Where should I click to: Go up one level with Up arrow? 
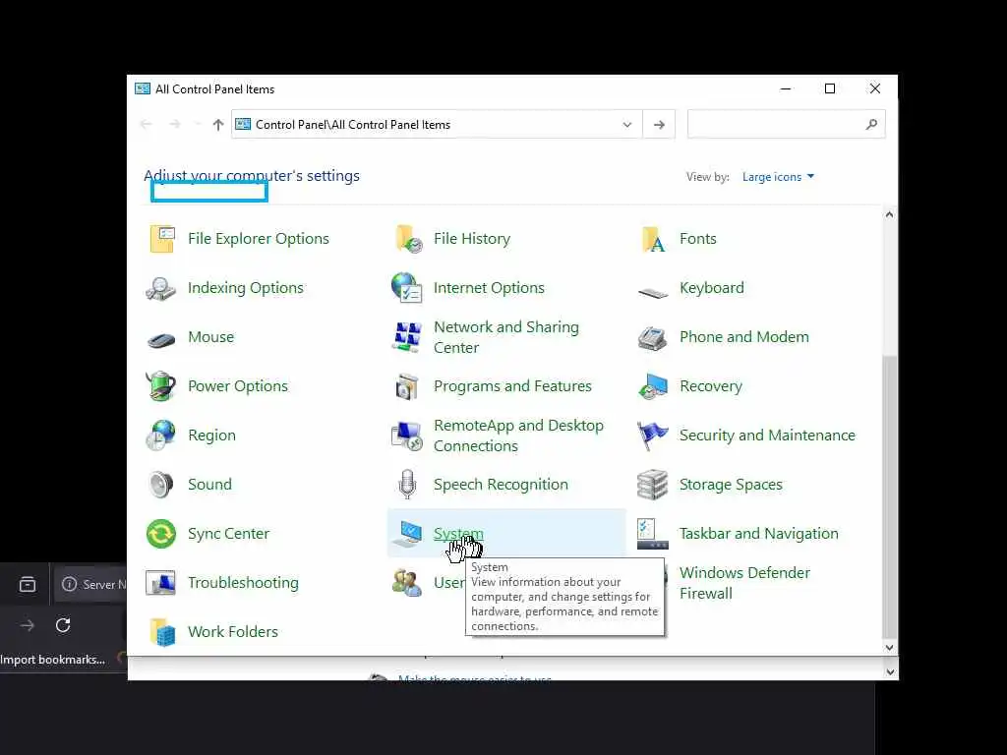point(218,125)
